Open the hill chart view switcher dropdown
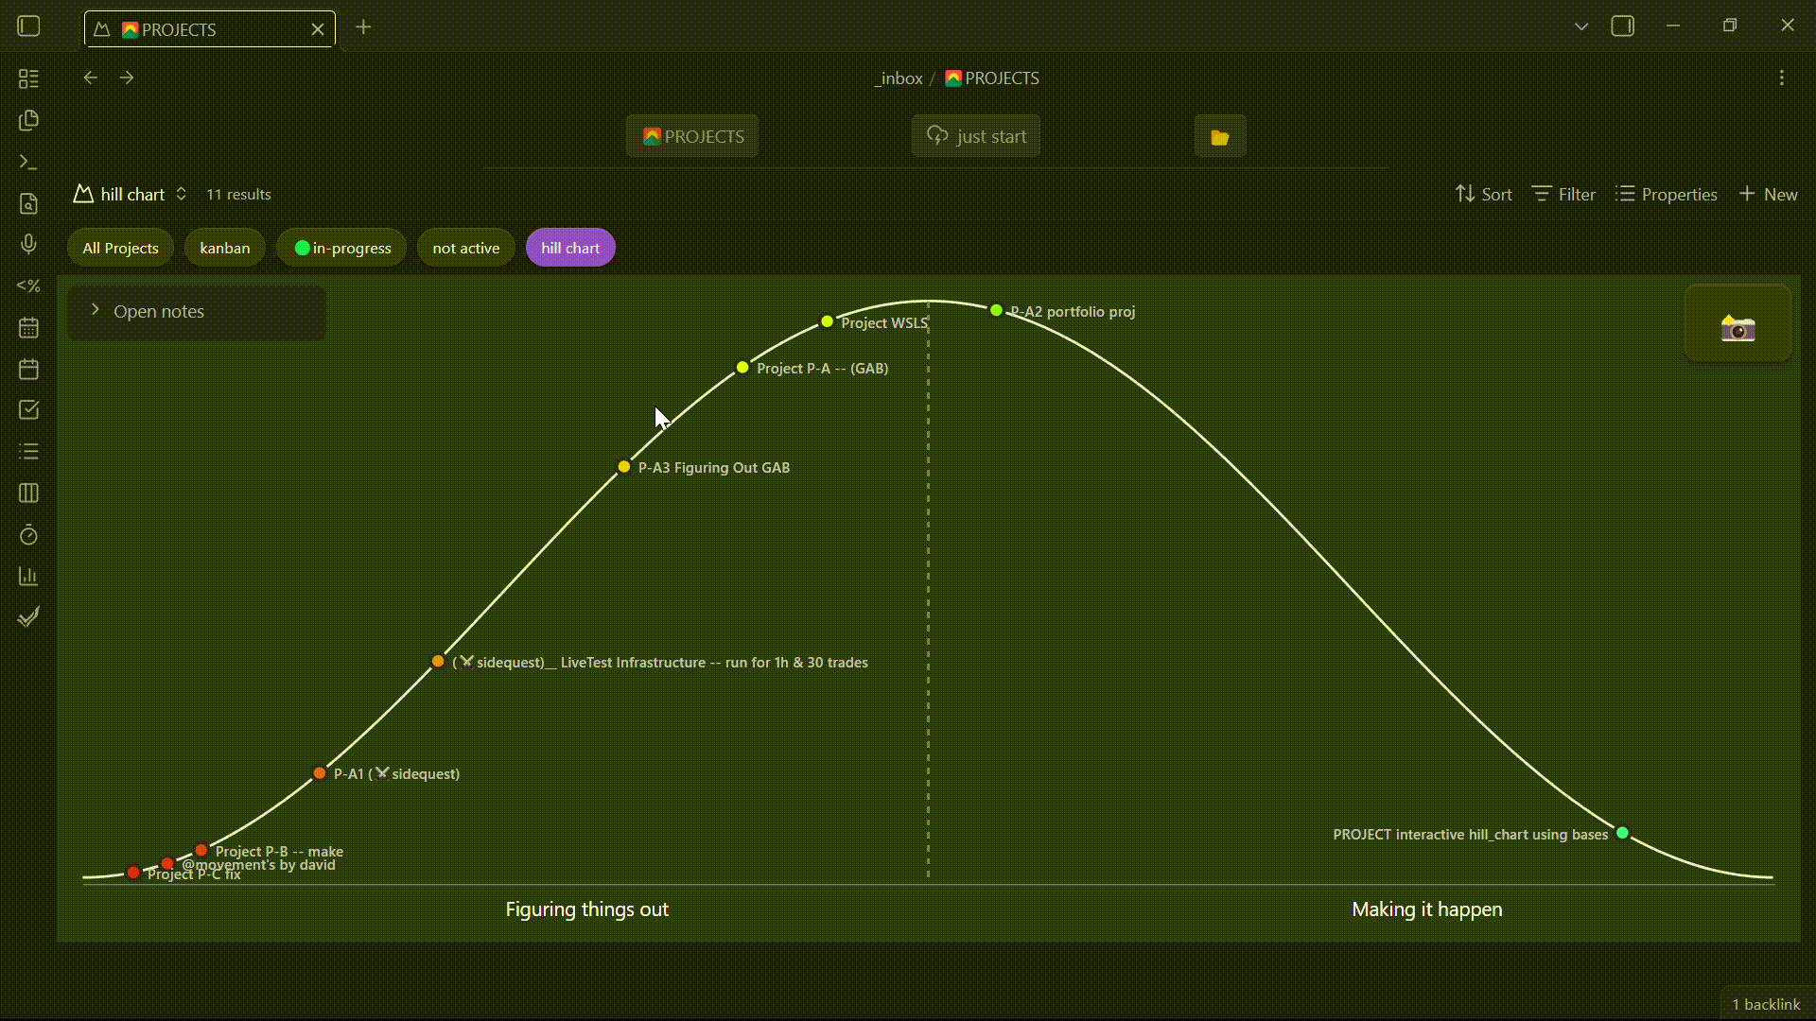The height and width of the screenshot is (1021, 1816). click(131, 195)
